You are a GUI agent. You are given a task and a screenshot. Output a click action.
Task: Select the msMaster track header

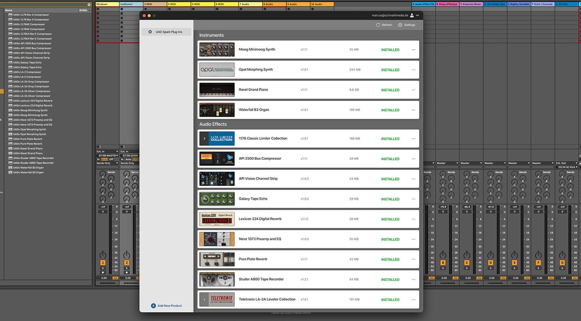coord(130,4)
